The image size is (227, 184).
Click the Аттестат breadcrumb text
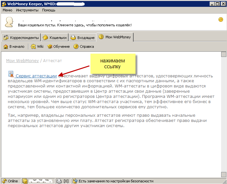click(x=52, y=61)
